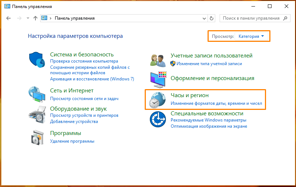The image size is (296, 187).
Task: Click the search magnifier icon
Action: pos(285,18)
